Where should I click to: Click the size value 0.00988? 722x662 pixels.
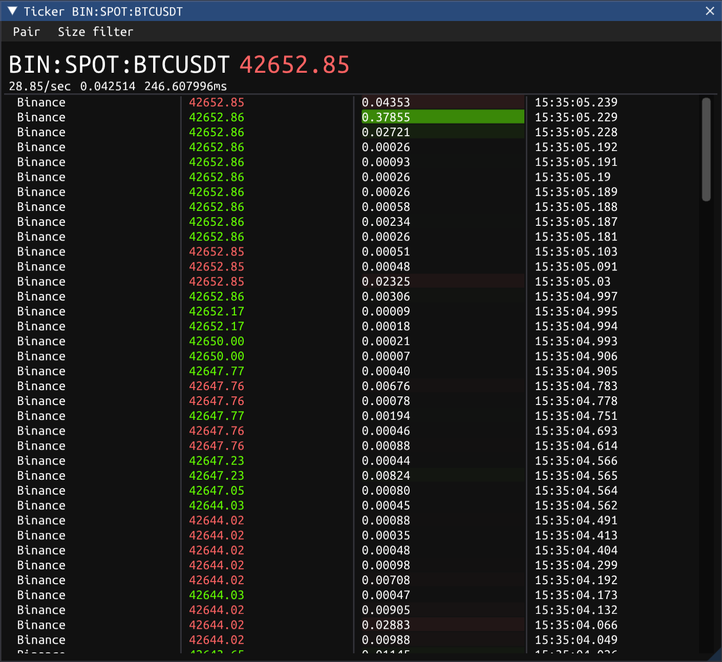[x=386, y=640]
